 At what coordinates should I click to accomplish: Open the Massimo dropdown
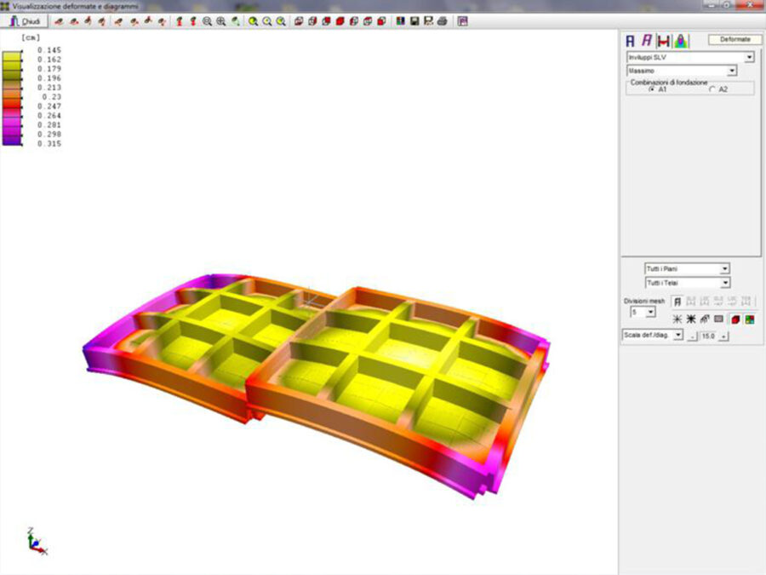732,71
